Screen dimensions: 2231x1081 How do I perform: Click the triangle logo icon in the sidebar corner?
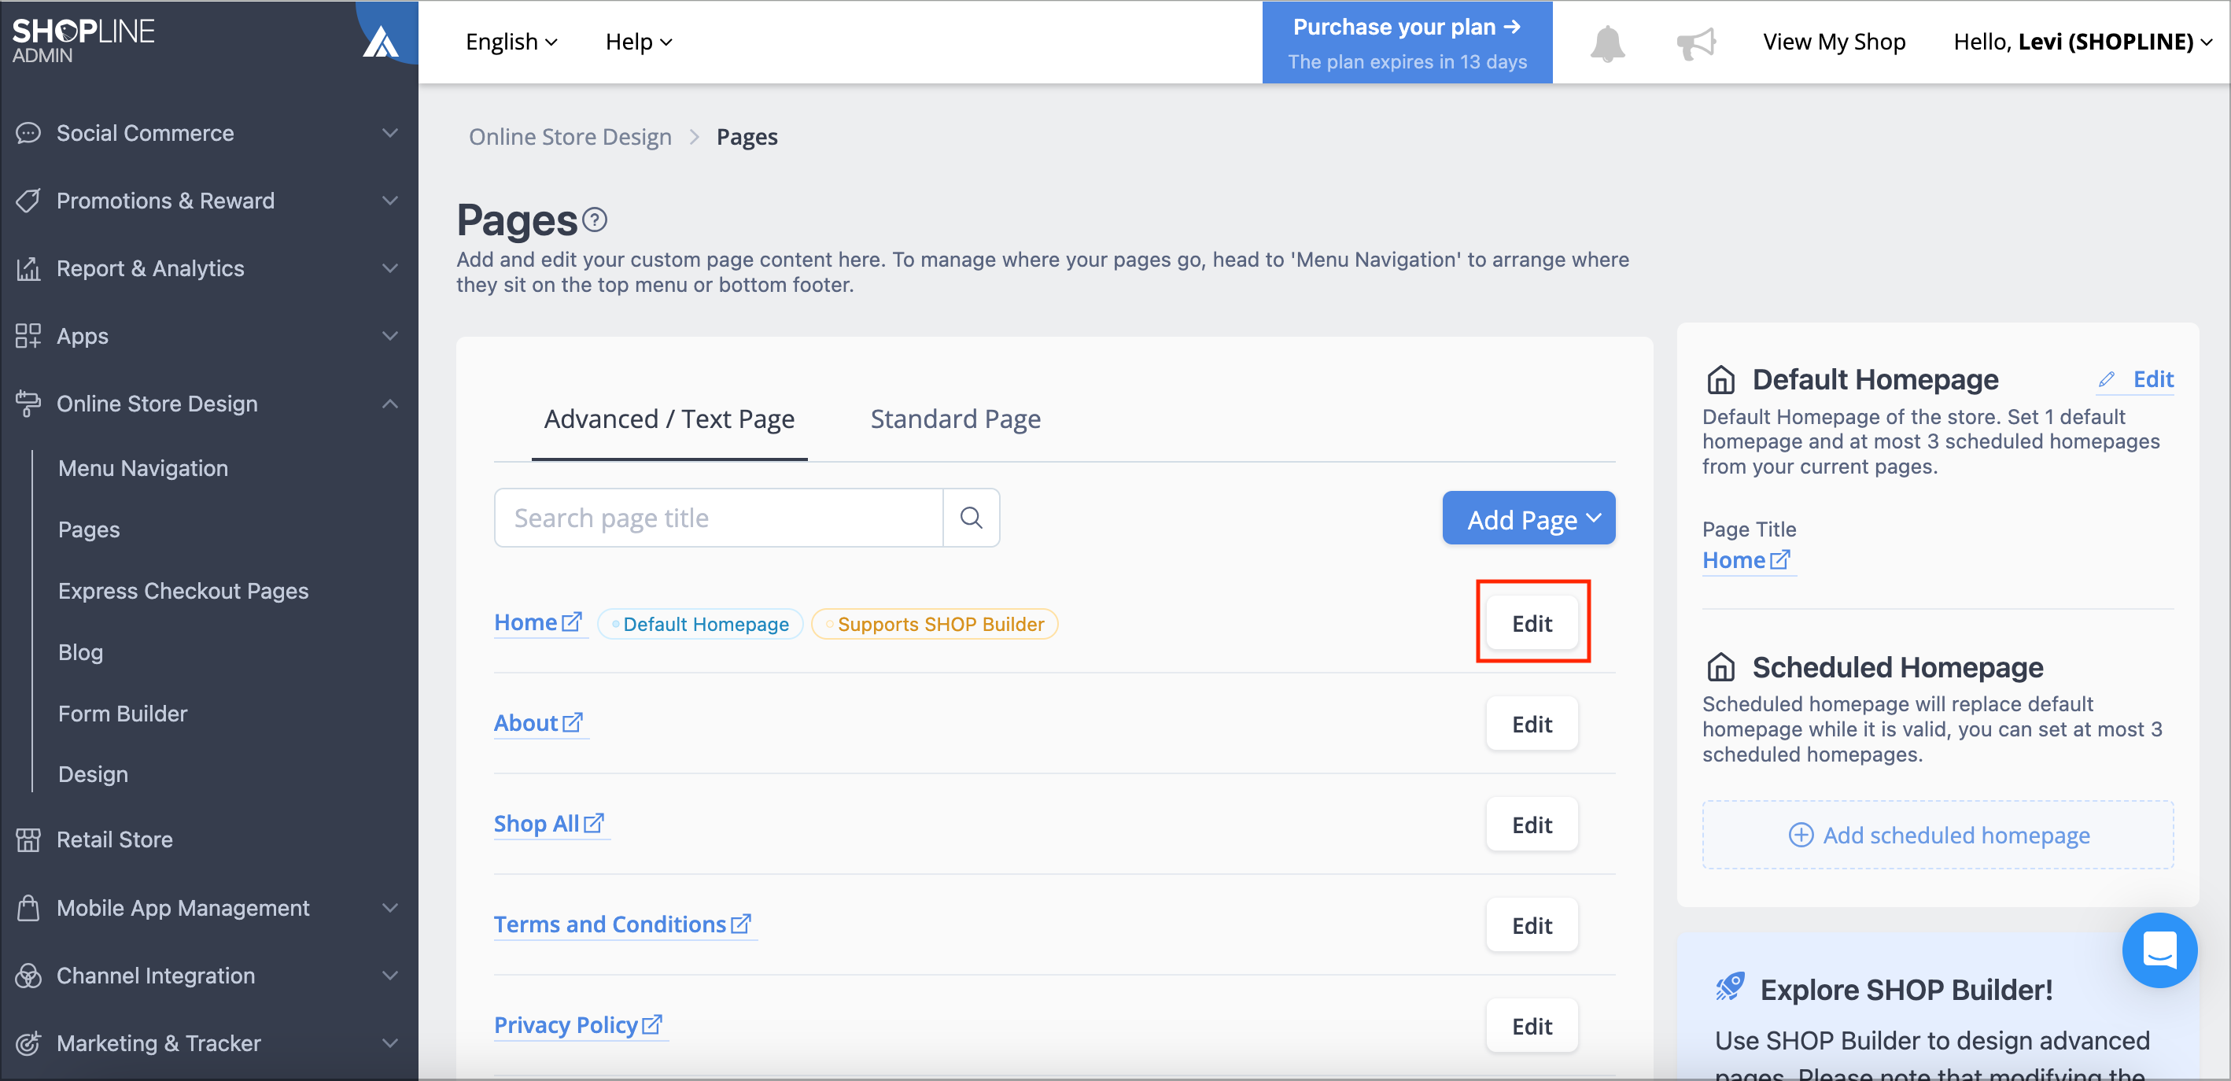pyautogui.click(x=380, y=42)
